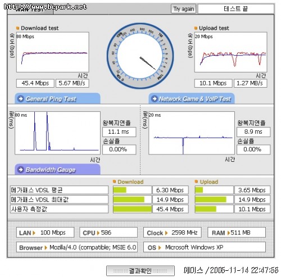Click the OS Microsoft Windows XP field
The width and height of the screenshot is (281, 277).
pos(205,247)
